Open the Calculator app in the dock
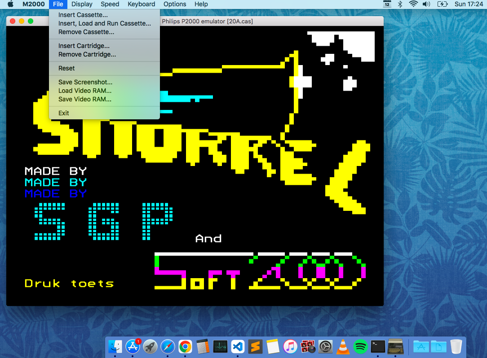The width and height of the screenshot is (487, 358). pos(203,346)
